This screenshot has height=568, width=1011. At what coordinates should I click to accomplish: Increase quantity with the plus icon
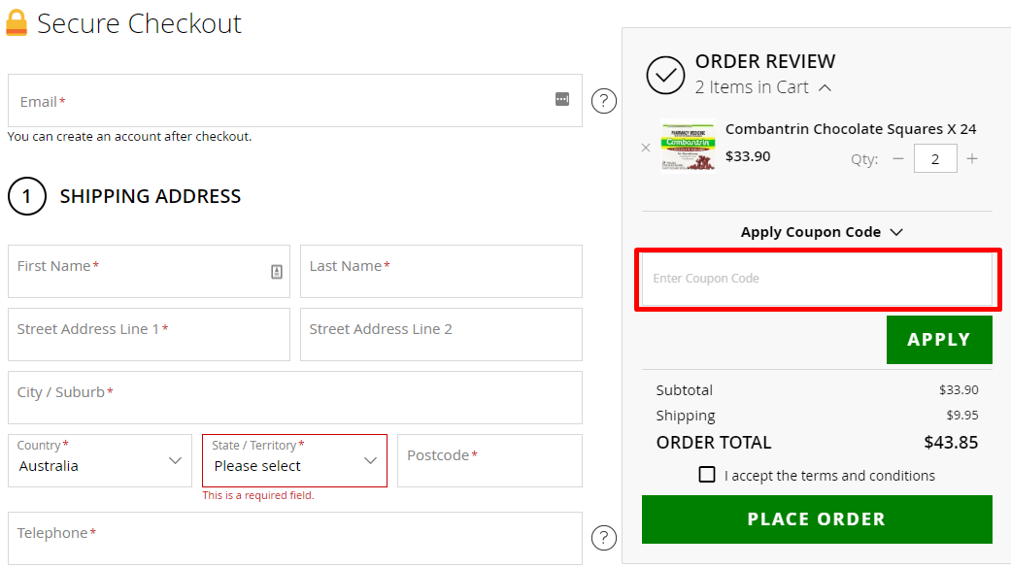(x=972, y=157)
